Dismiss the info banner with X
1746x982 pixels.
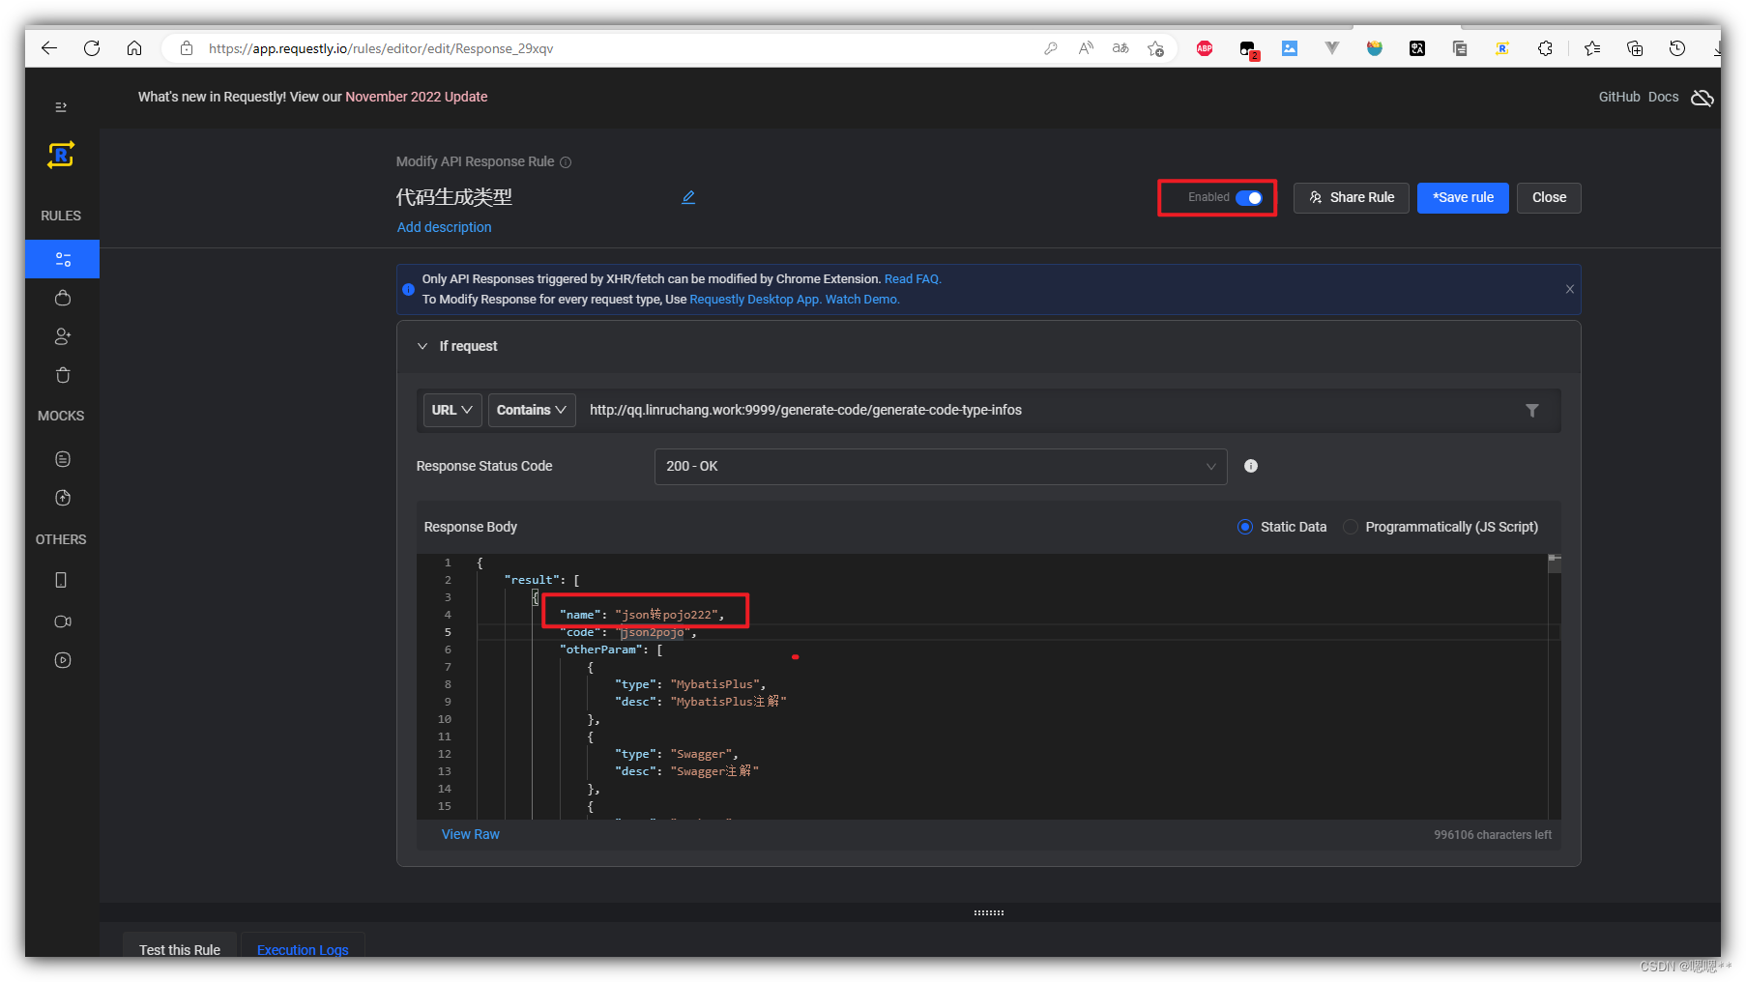click(x=1570, y=289)
